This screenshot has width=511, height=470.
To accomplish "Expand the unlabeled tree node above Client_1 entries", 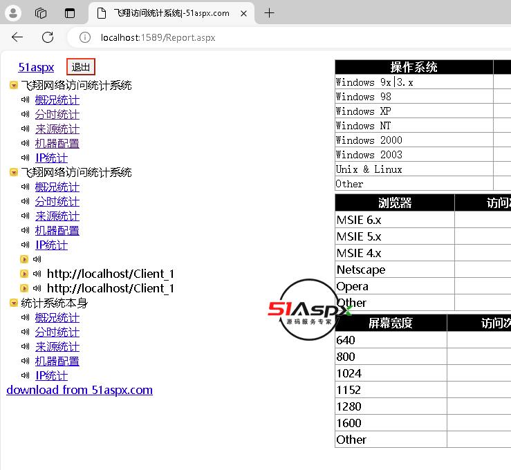I will pyautogui.click(x=25, y=259).
